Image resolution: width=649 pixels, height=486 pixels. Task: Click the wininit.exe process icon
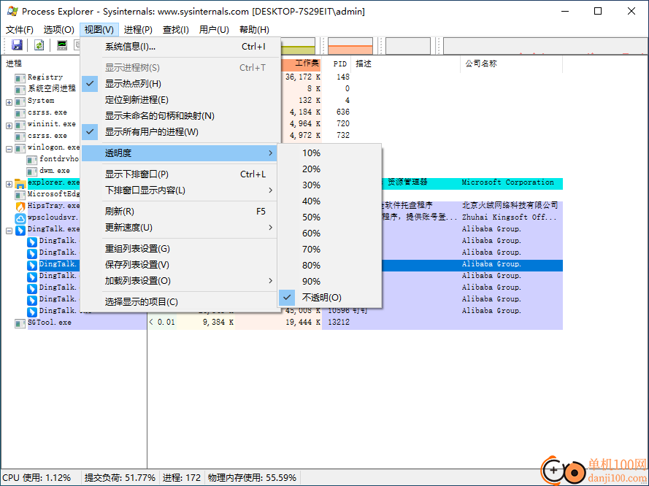pyautogui.click(x=20, y=125)
